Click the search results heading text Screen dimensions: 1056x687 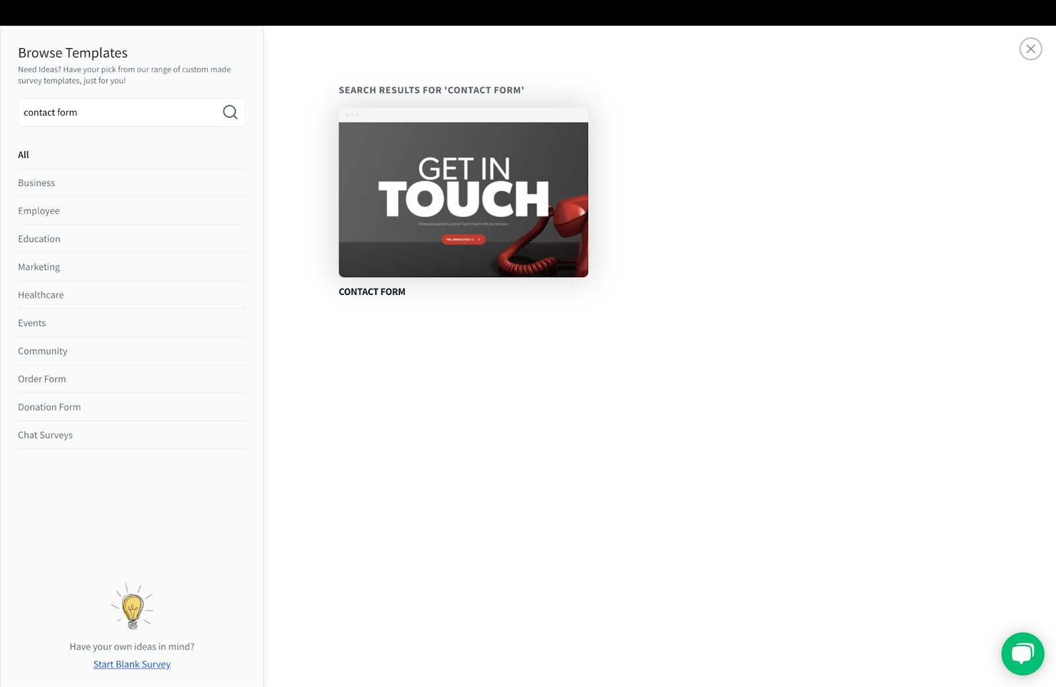pyautogui.click(x=432, y=90)
